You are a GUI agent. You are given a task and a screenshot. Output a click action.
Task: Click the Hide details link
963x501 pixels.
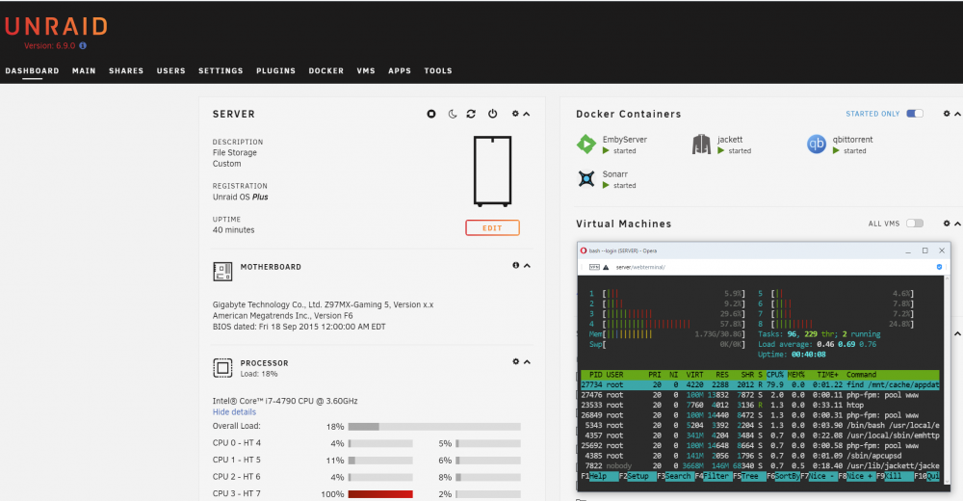234,411
